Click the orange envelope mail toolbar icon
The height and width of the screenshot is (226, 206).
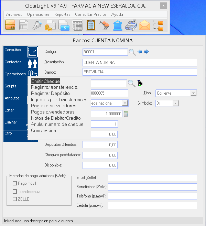click(144, 25)
